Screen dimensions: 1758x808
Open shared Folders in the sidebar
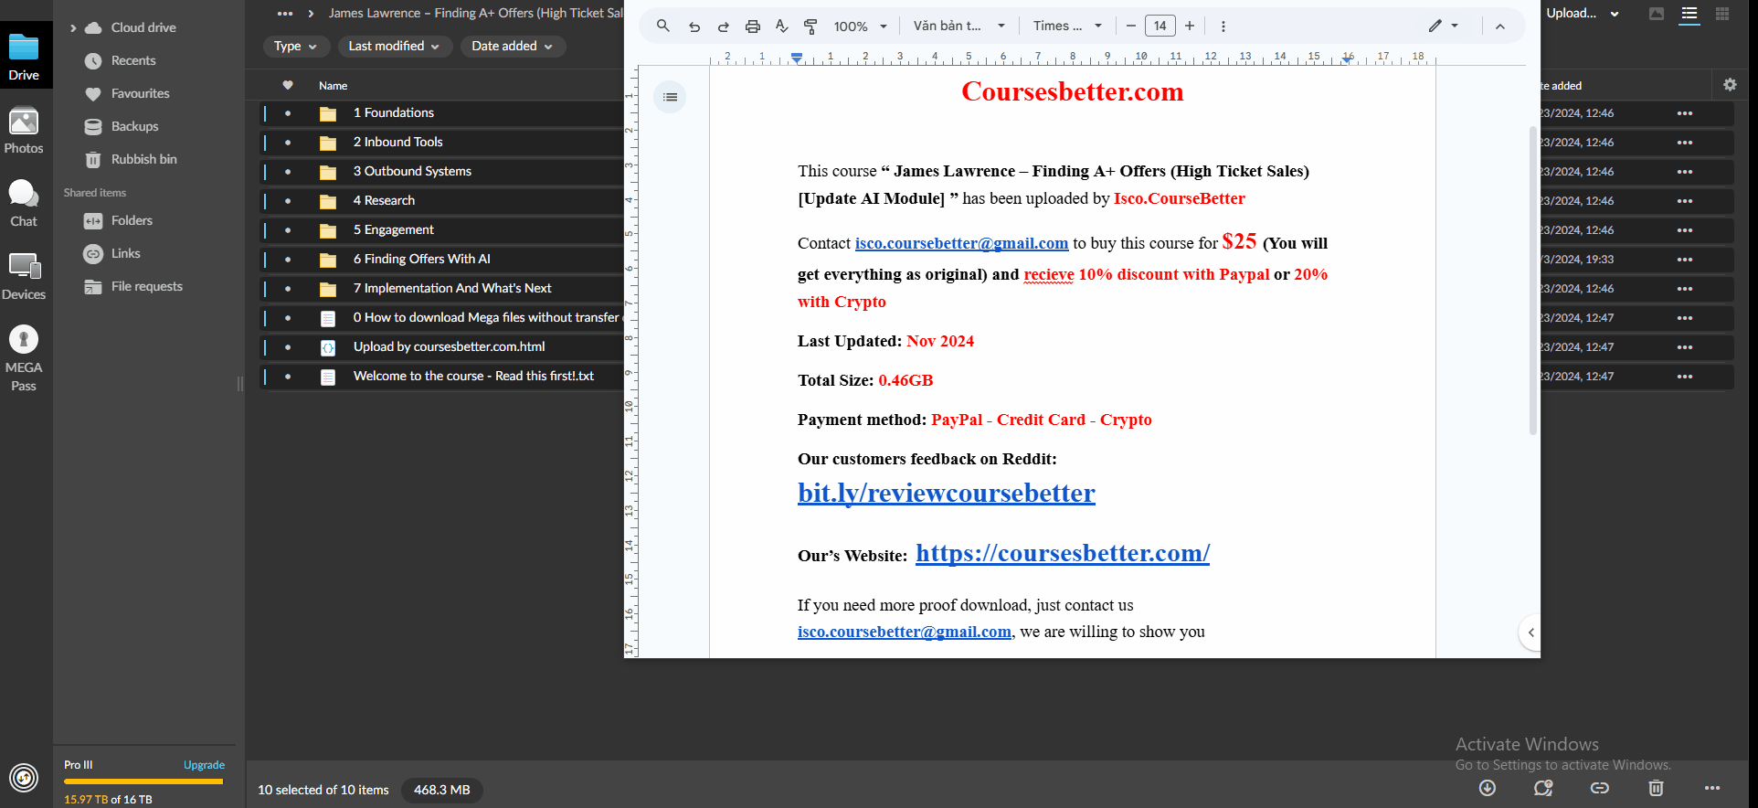point(132,221)
